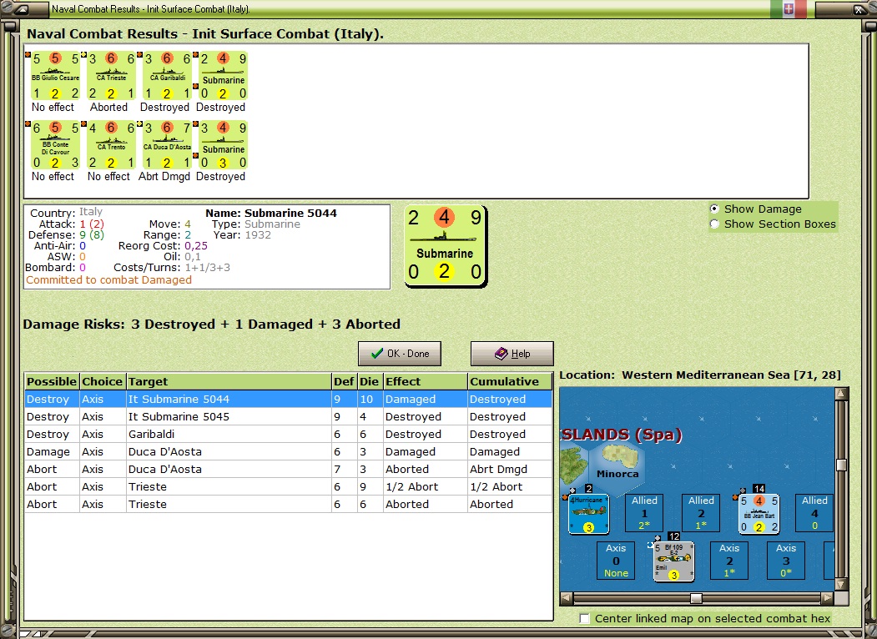The image size is (877, 639).
Task: Select the BB Giulio Cesare unit counter
Action: (55, 75)
